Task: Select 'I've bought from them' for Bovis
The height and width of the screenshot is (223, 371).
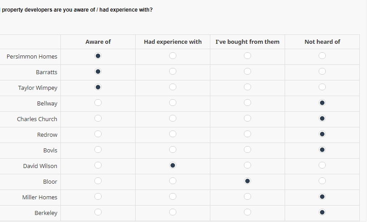Action: coord(247,150)
